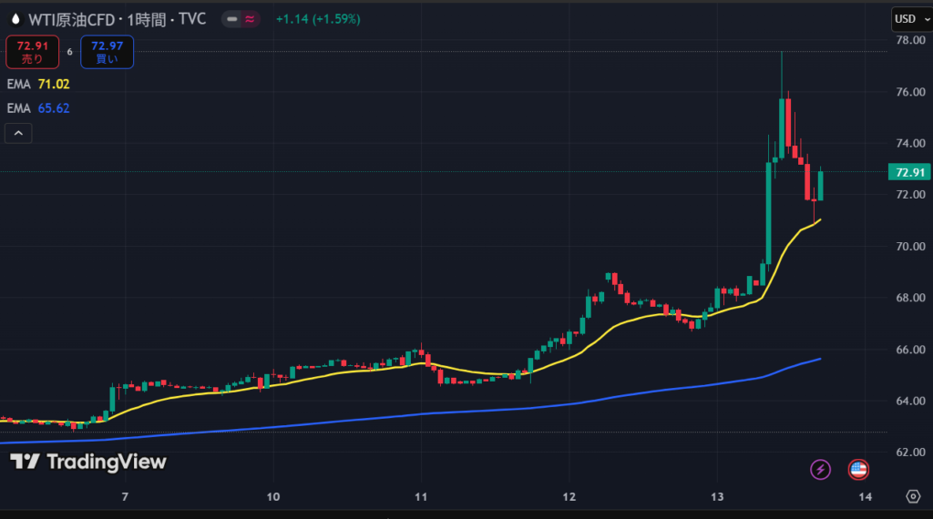Click the blue 72.97 buy button
Image resolution: width=933 pixels, height=519 pixels.
point(107,52)
